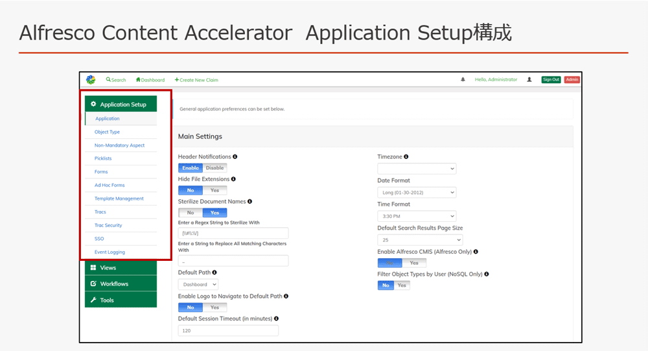Set Sterilize Document Names to No
The image size is (648, 351).
191,212
